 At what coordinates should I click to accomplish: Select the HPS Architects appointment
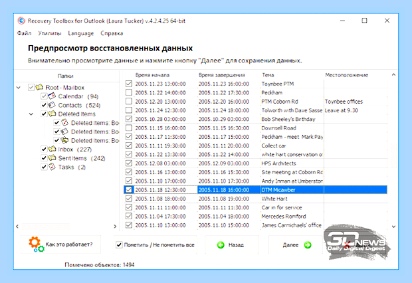(255, 163)
